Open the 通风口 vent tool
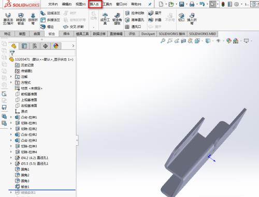Image resolution: width=259 pixels, height=197 pixels. tap(133, 27)
